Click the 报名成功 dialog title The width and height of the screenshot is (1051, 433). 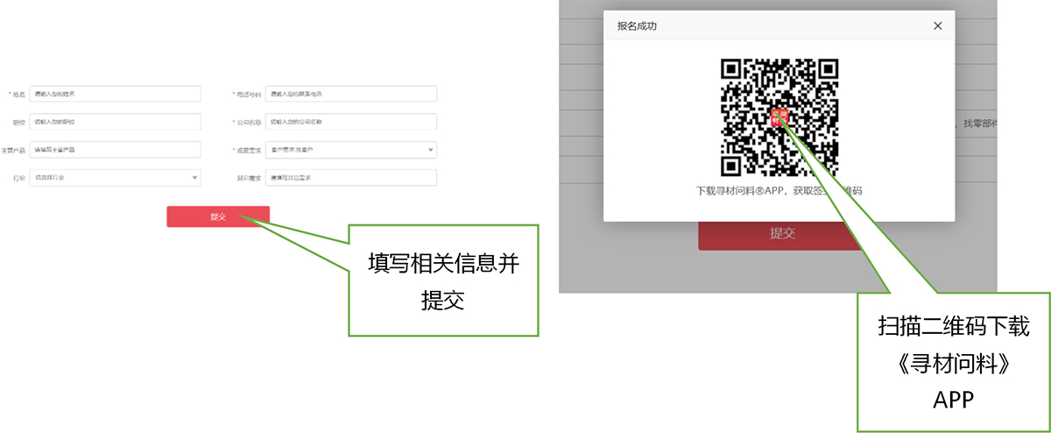point(637,26)
